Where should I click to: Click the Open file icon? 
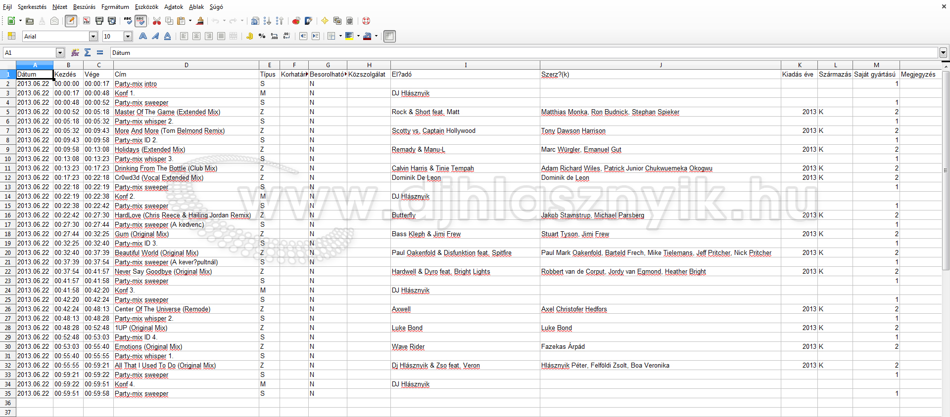[30, 21]
